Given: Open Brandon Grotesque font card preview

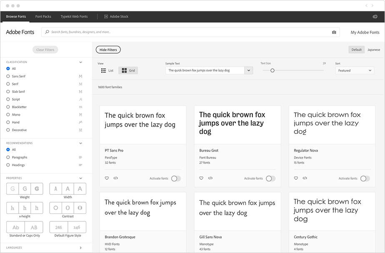Looking at the screenshot, I should click(x=143, y=211).
